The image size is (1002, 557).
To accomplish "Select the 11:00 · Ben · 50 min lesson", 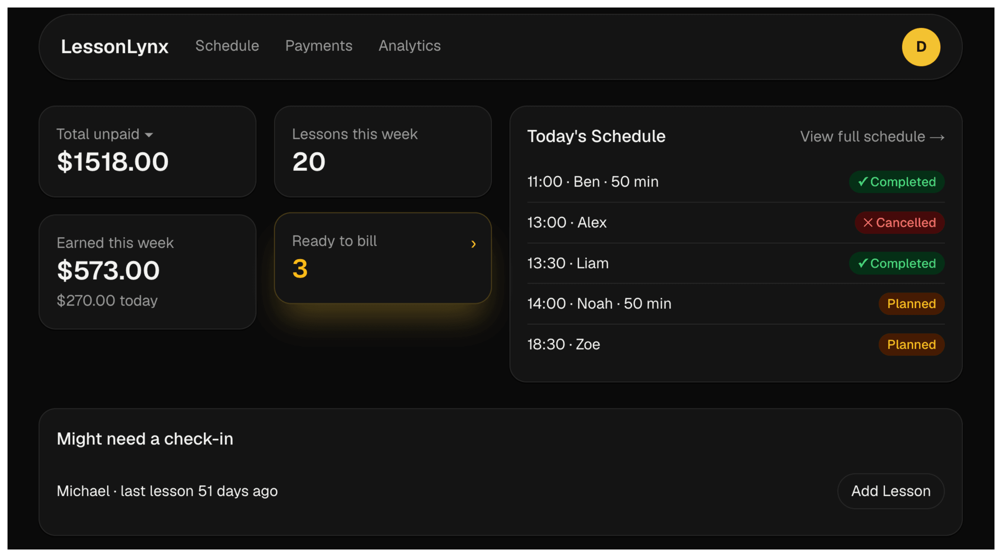I will tap(735, 182).
